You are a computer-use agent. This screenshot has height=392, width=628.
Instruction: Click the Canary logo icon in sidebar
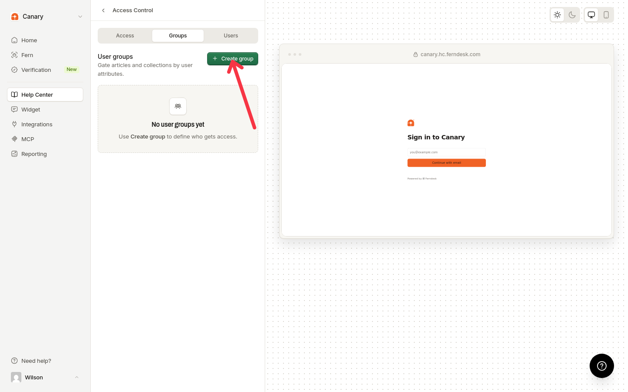15,17
